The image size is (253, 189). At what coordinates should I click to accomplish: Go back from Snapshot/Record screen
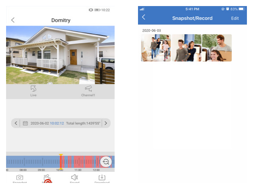(x=144, y=17)
